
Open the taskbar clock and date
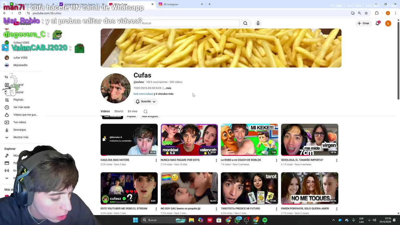[385, 220]
